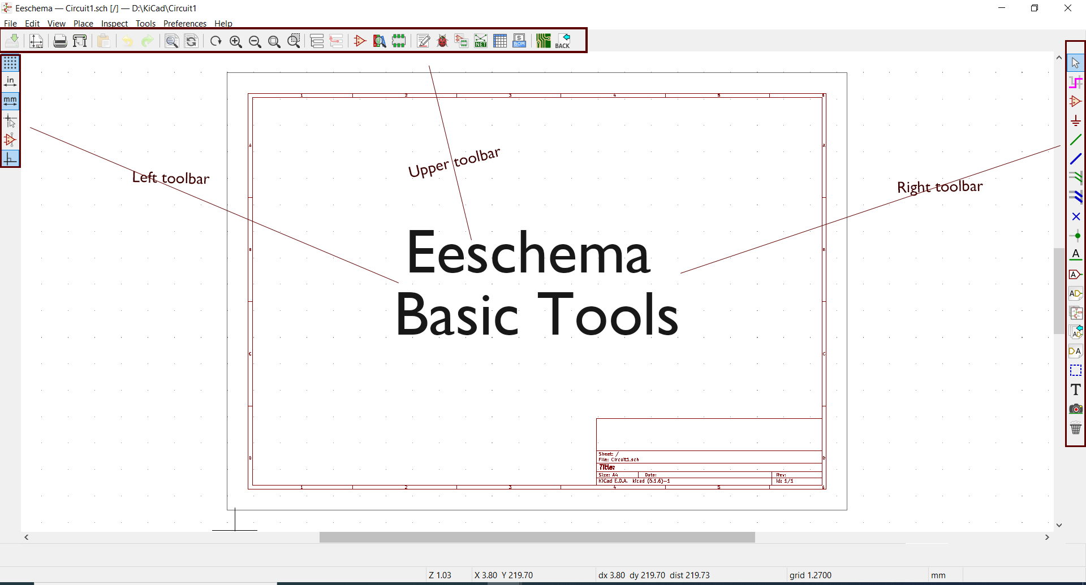
Task: Switch units to inches
Action: coord(10,81)
